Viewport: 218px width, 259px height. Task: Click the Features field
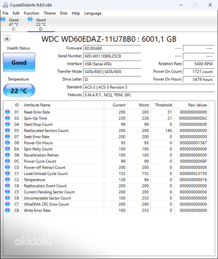[149, 95]
